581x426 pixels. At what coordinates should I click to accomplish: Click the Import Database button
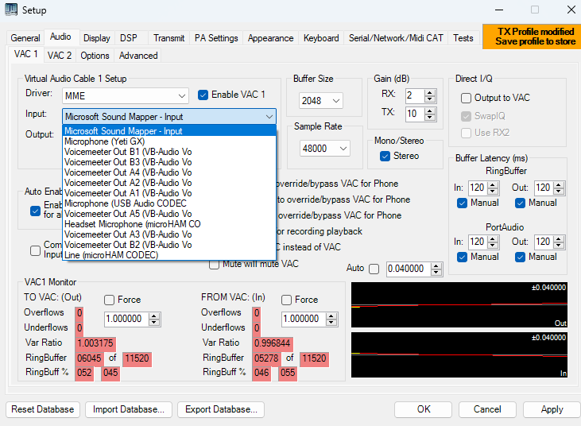(129, 409)
